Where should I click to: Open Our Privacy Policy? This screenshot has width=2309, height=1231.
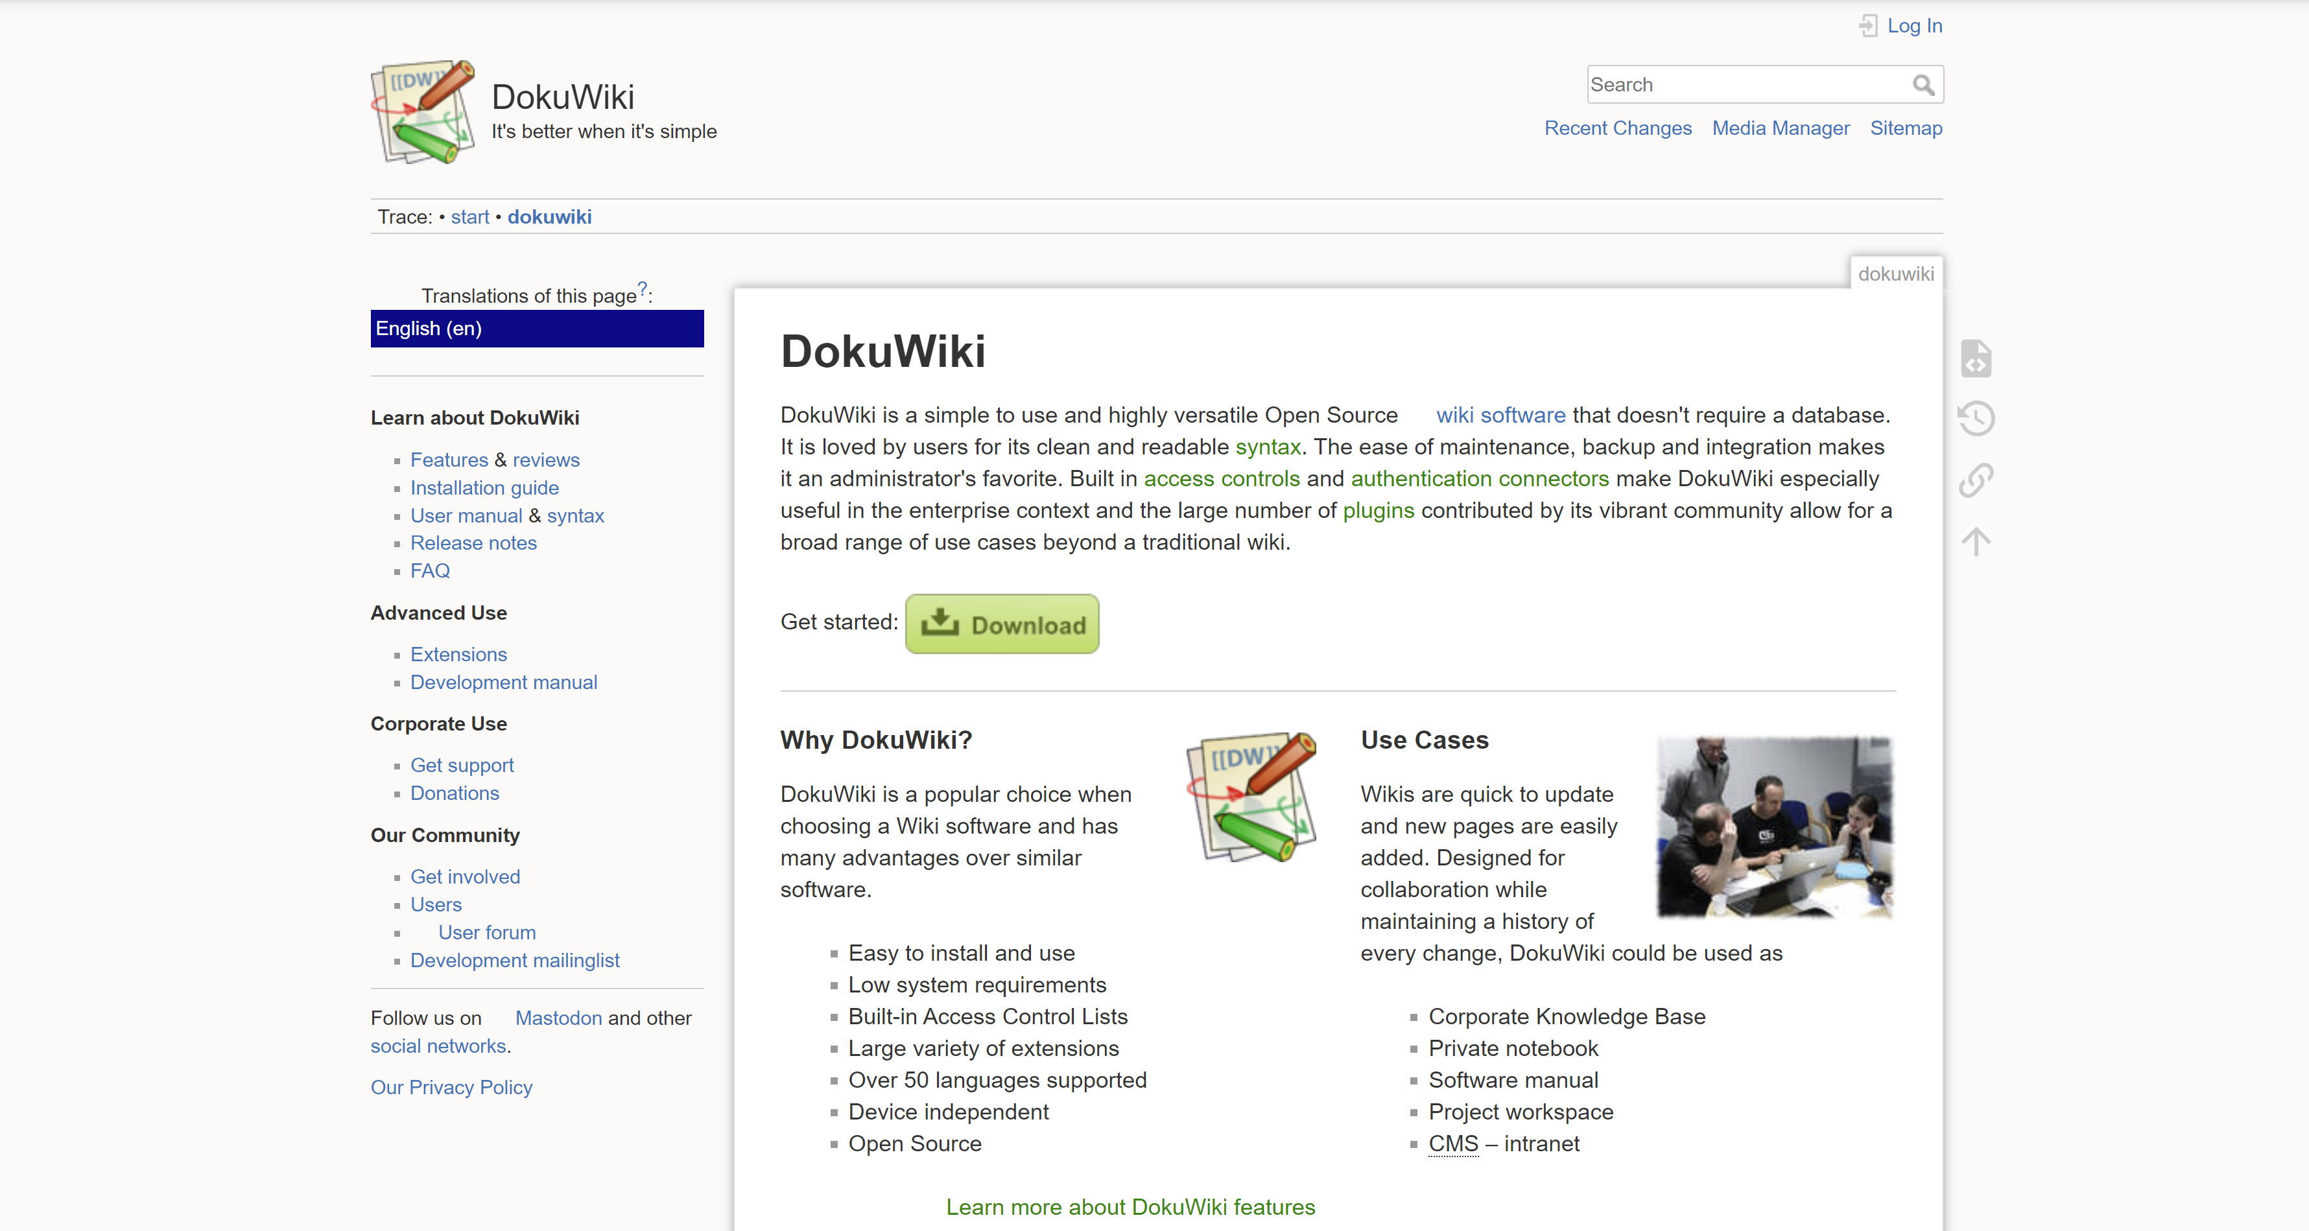[x=451, y=1086]
